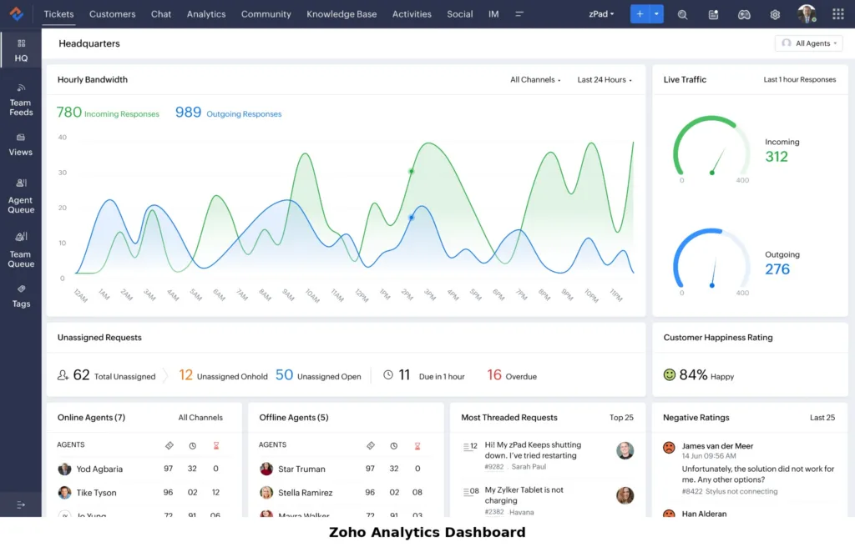
Task: Click the blue plus add button
Action: 640,13
